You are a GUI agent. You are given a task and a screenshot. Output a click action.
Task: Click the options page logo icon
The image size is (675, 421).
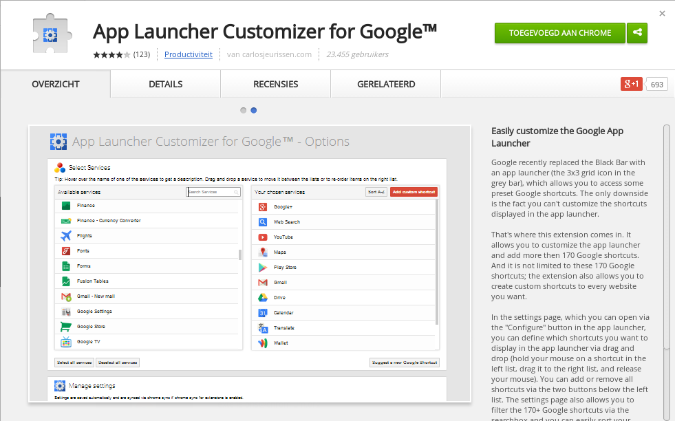point(58,142)
